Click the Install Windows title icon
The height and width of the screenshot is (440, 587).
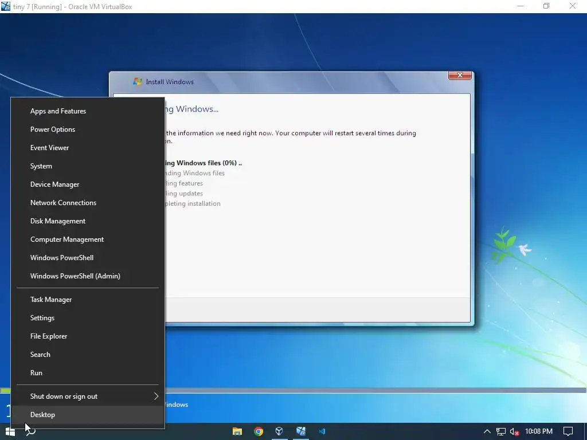138,81
